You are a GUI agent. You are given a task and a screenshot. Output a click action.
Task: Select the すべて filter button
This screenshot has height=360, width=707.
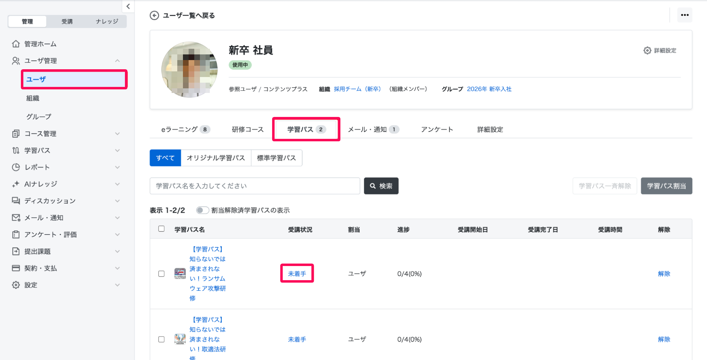165,158
